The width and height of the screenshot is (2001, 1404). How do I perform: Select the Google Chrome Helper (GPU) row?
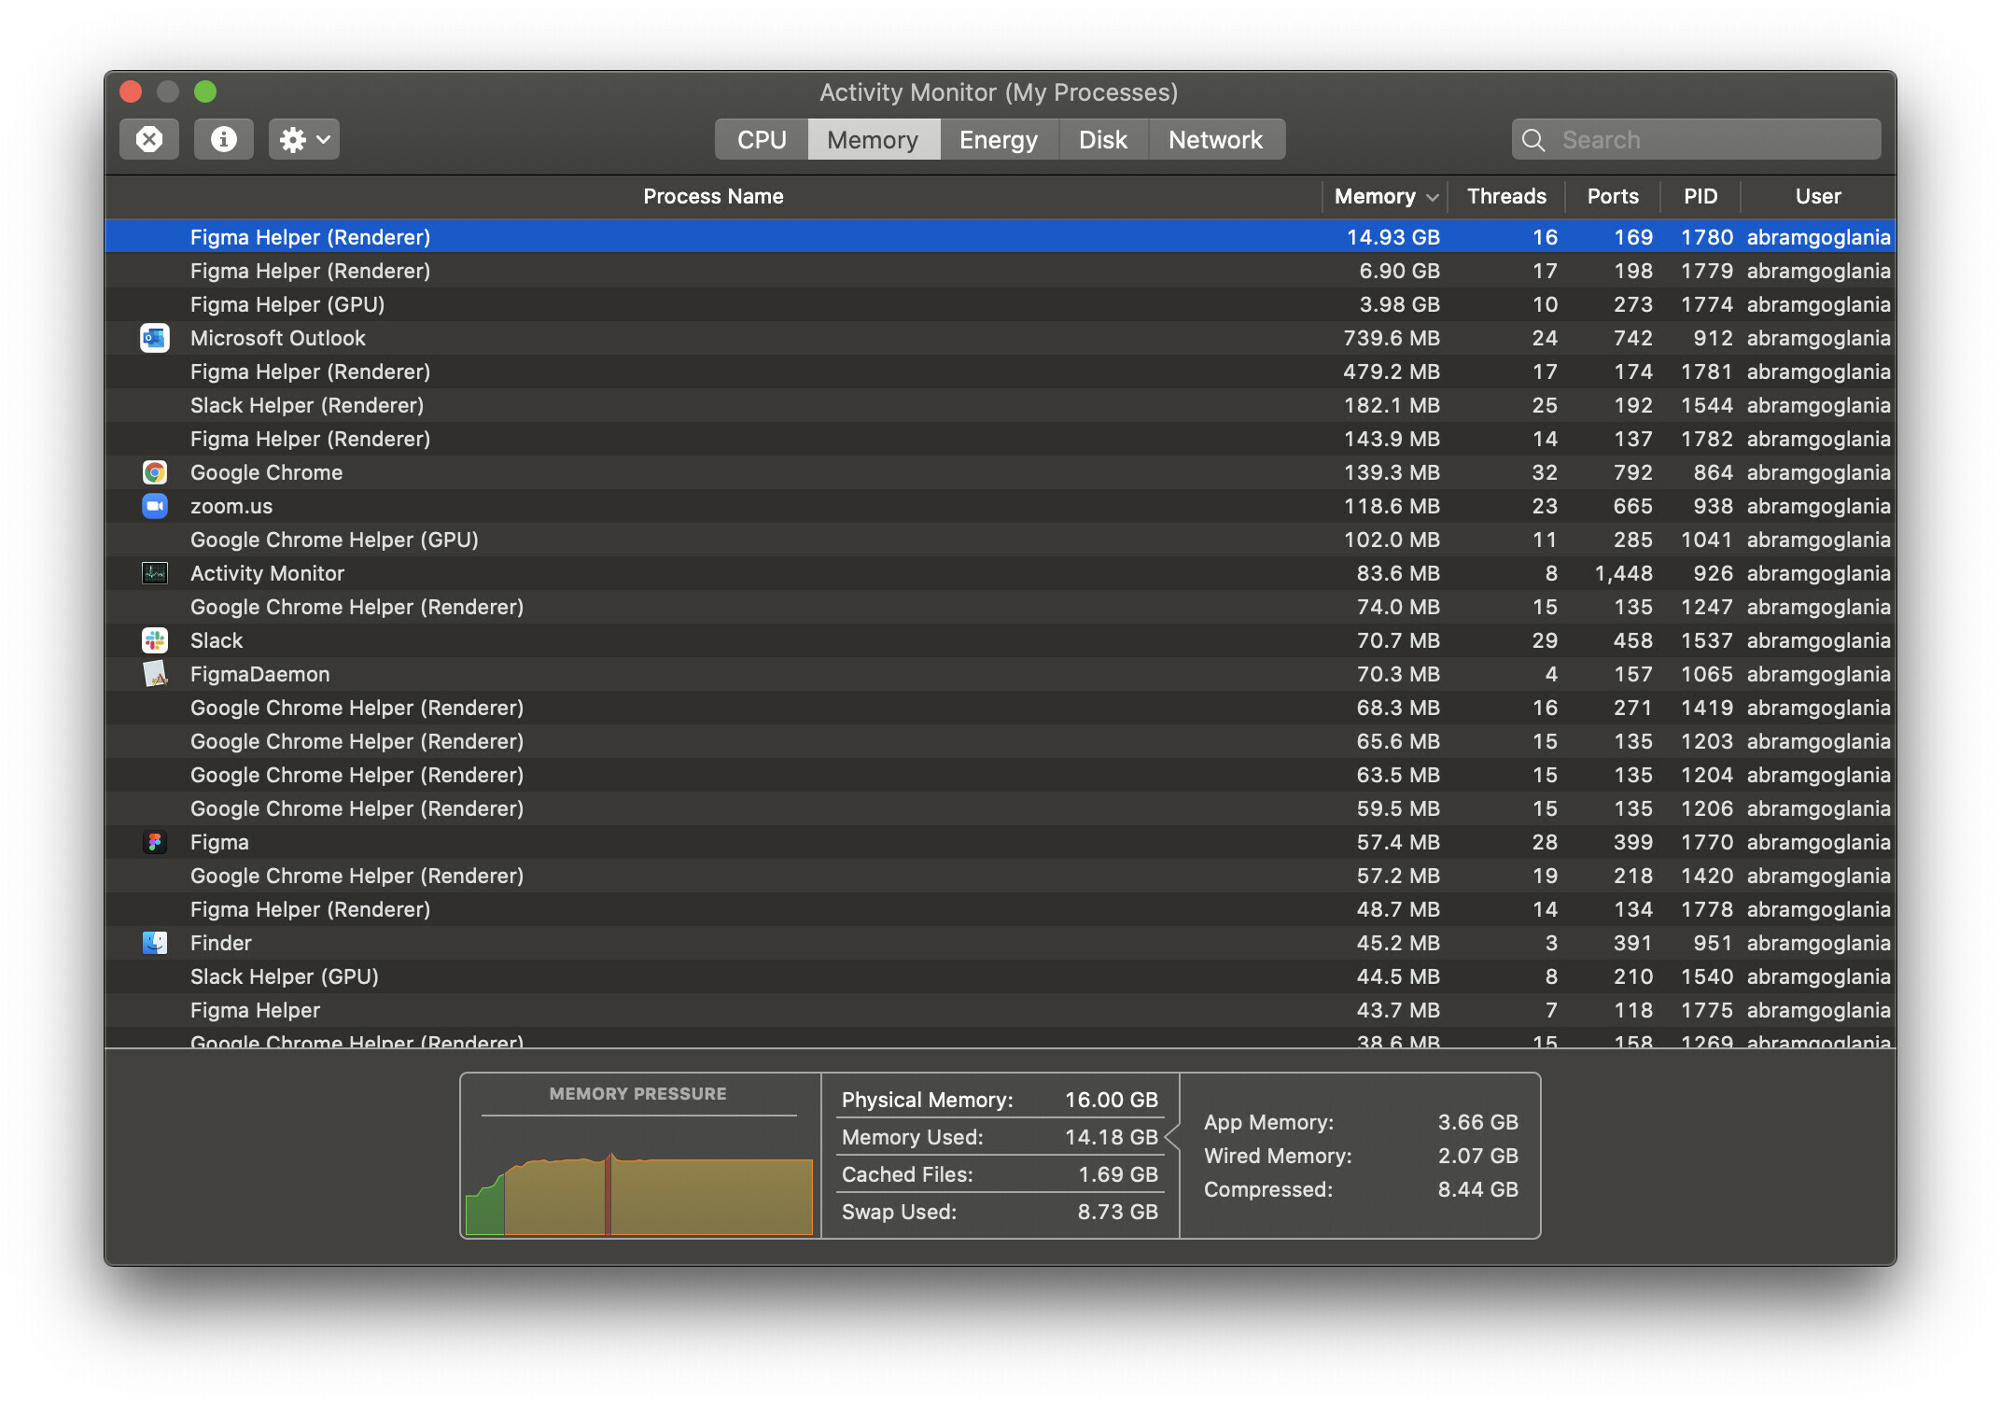click(1000, 540)
